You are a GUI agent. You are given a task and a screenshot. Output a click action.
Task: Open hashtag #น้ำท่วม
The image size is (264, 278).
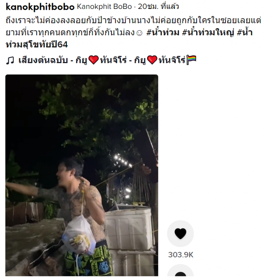[162, 33]
